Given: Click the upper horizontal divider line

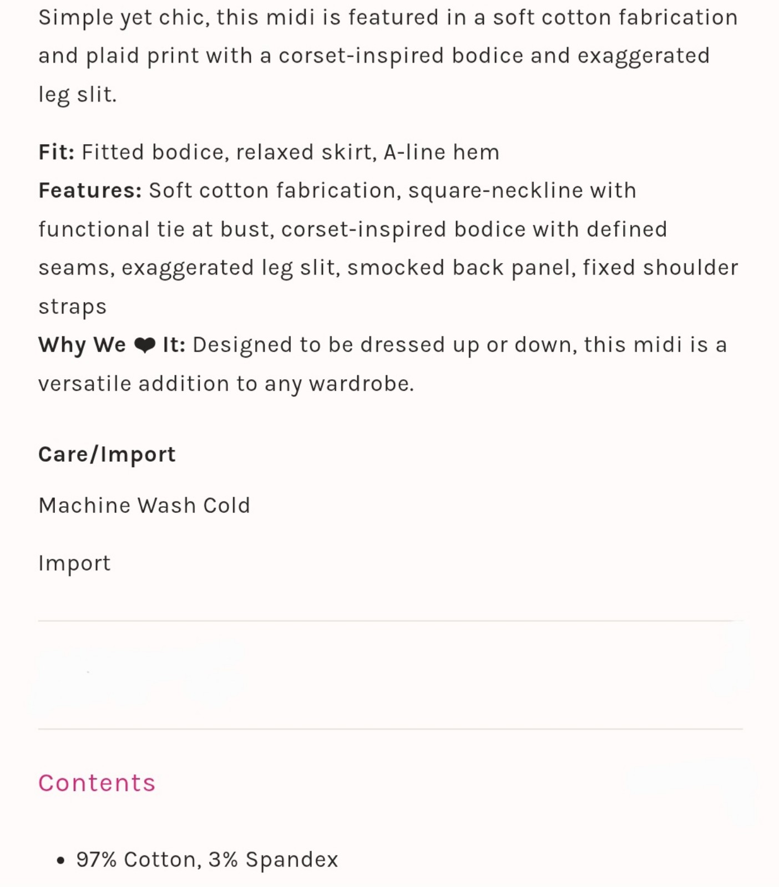Looking at the screenshot, I should [390, 621].
